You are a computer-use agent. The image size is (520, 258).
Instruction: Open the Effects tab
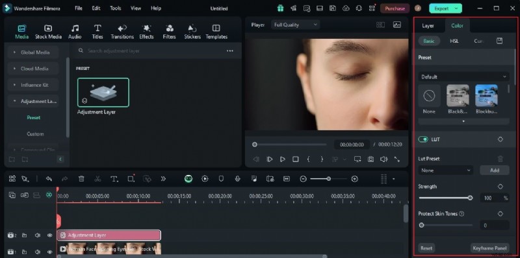tap(146, 32)
